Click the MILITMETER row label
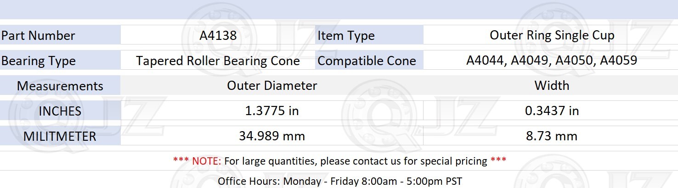 tap(60, 136)
